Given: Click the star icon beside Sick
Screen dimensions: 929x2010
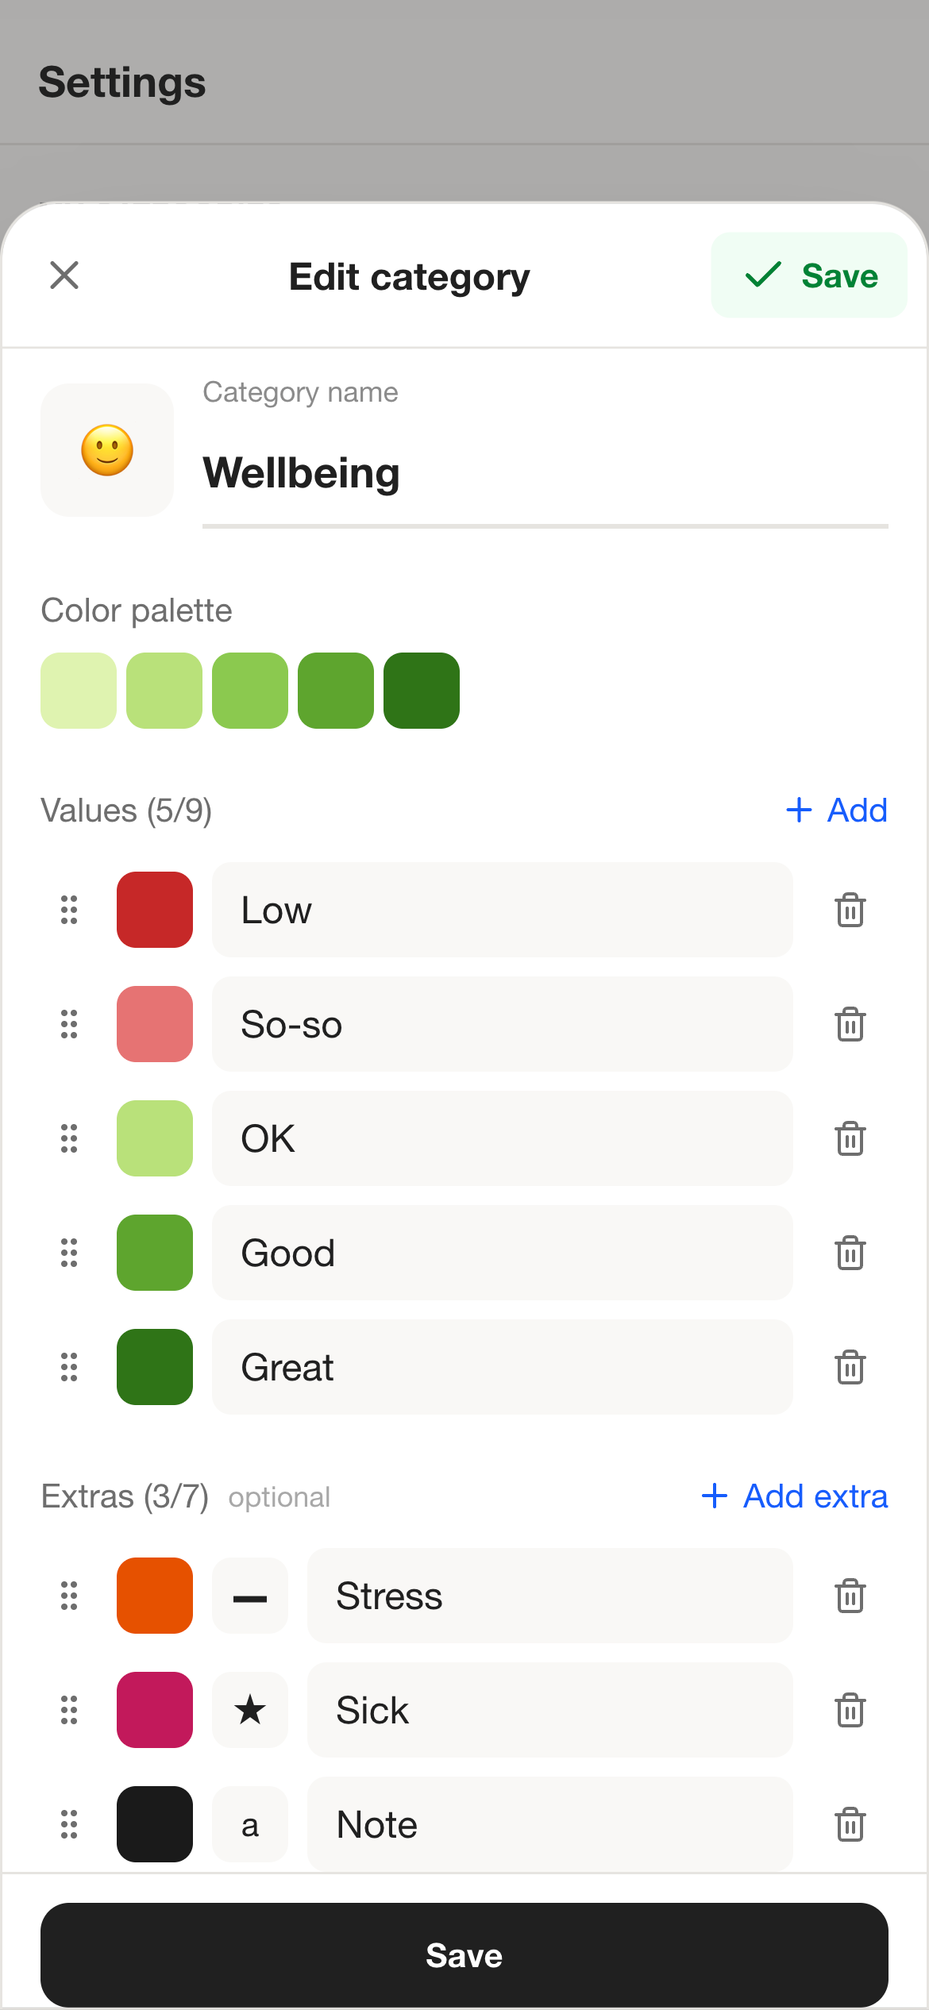Looking at the screenshot, I should (x=249, y=1710).
